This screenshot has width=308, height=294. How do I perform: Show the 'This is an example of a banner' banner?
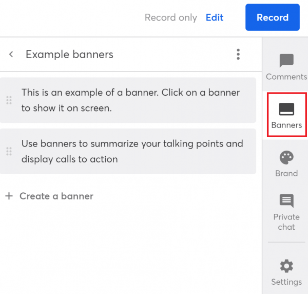(x=128, y=100)
